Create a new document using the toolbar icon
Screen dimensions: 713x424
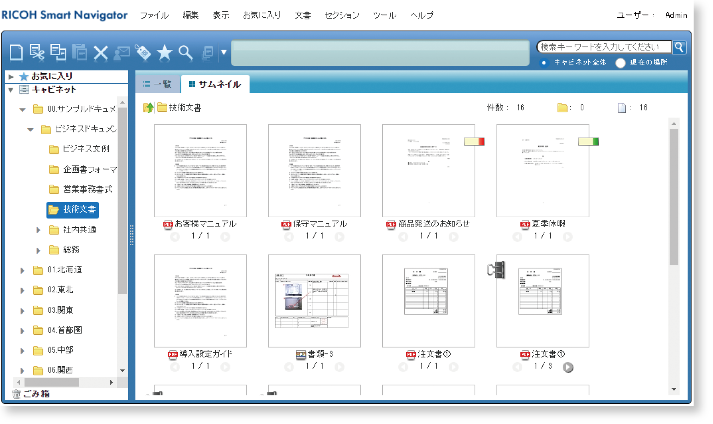click(x=16, y=52)
